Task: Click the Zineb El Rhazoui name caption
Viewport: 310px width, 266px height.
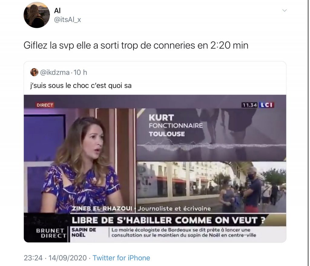Action: coord(102,209)
